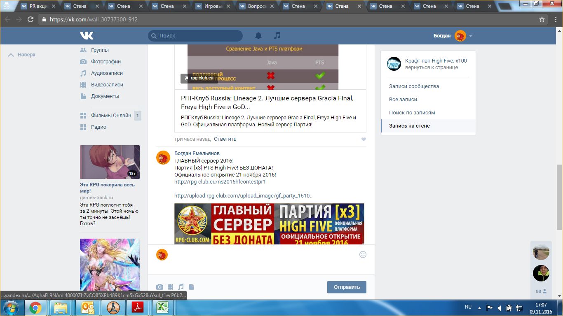Screen dimensions: 563x316
Task: Click the Chrome icon in the taskbar
Action: [x=35, y=308]
